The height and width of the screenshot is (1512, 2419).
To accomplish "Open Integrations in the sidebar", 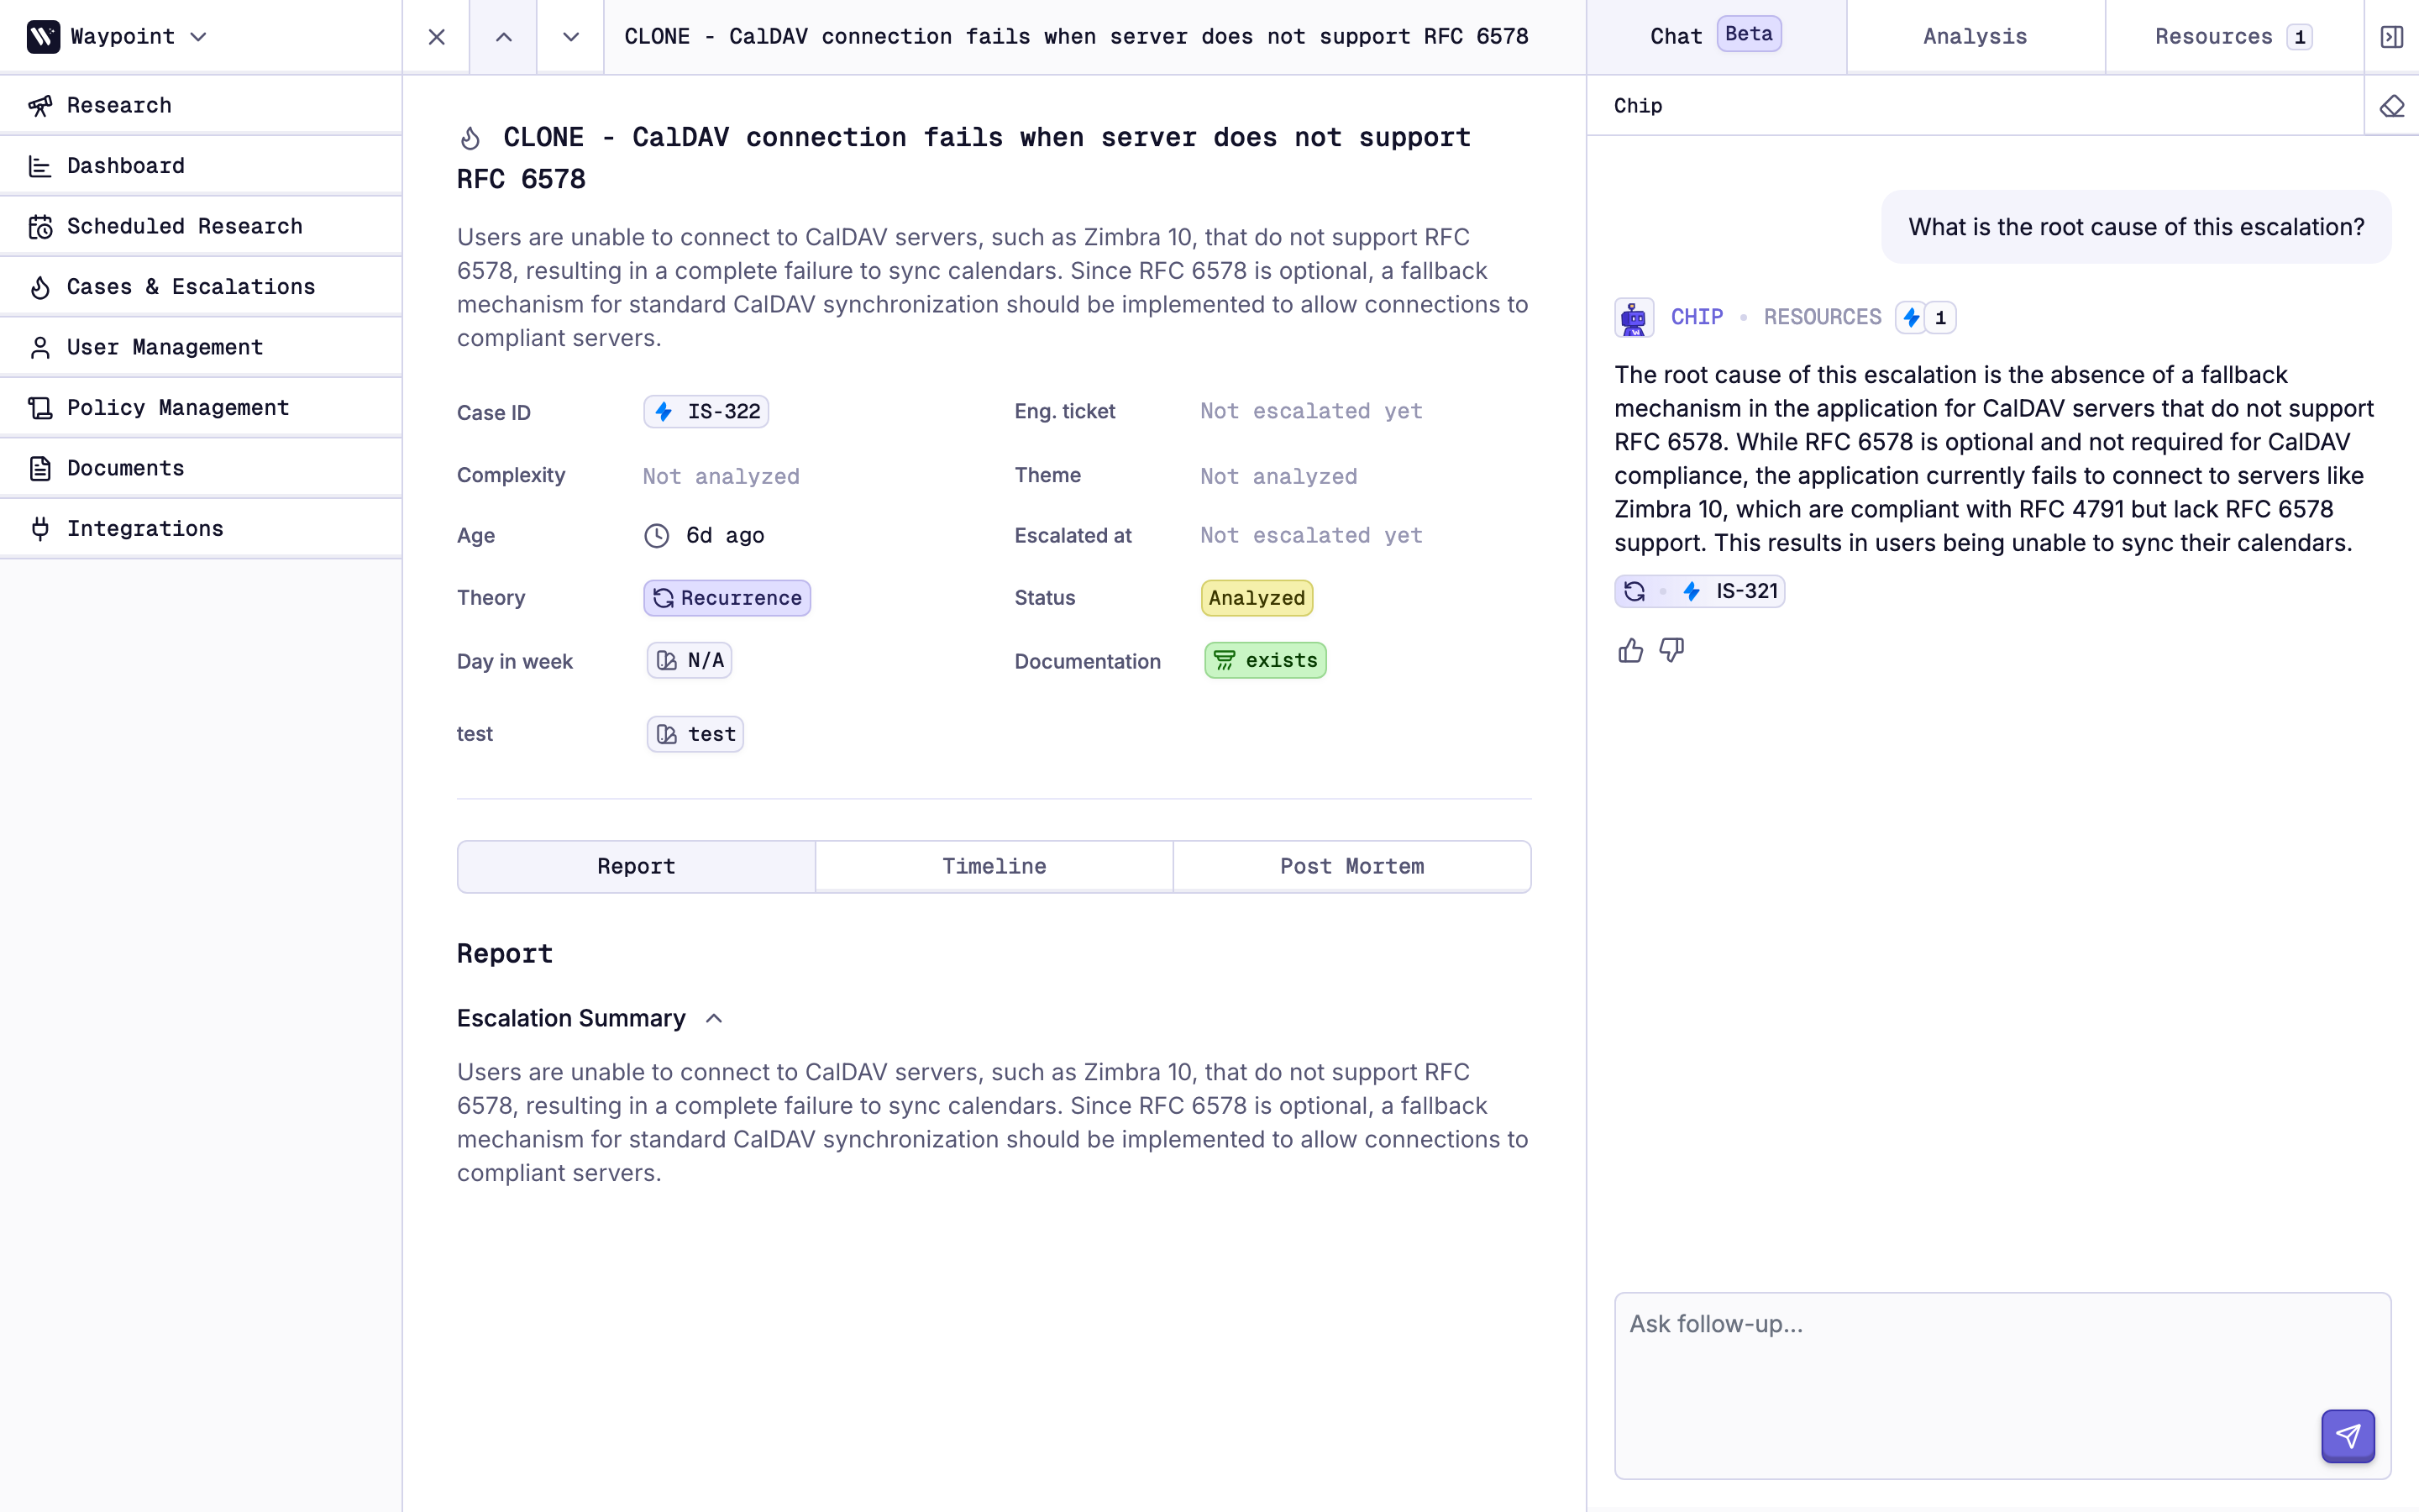I will 201,528.
